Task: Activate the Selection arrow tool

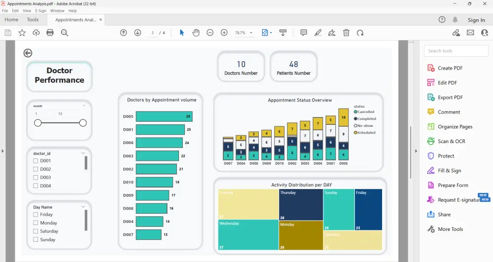Action: point(182,33)
